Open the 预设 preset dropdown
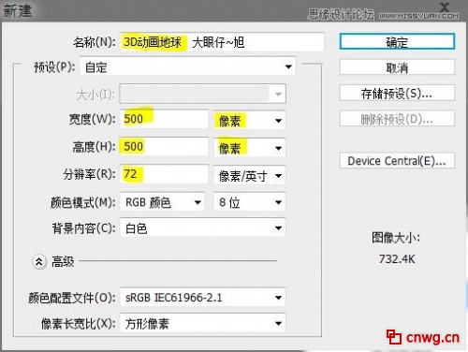The width and height of the screenshot is (468, 352). click(187, 66)
